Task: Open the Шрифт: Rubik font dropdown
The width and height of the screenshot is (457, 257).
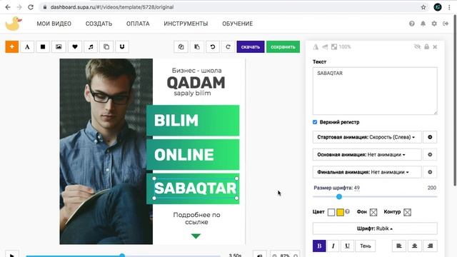Action: tap(375, 228)
